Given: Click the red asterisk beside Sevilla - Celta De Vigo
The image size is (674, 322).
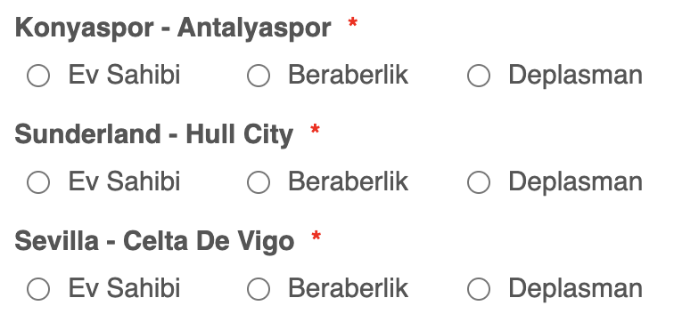Looking at the screenshot, I should (316, 236).
